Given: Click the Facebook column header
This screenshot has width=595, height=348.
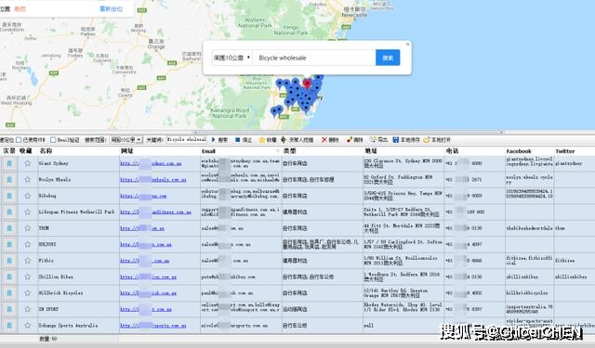Looking at the screenshot, I should click(x=519, y=151).
